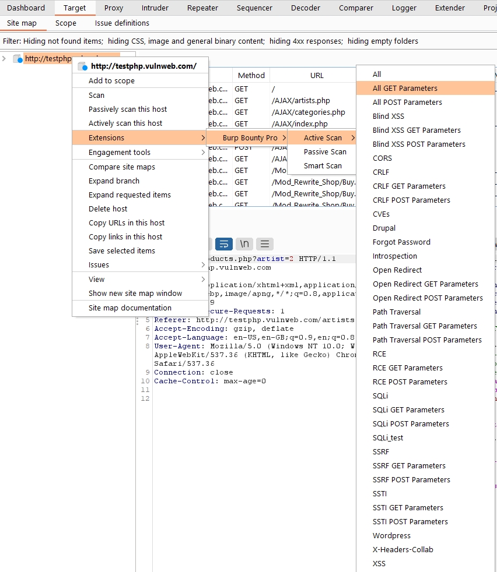Click the Filter bar to edit filters
497x572 pixels.
[x=210, y=41]
